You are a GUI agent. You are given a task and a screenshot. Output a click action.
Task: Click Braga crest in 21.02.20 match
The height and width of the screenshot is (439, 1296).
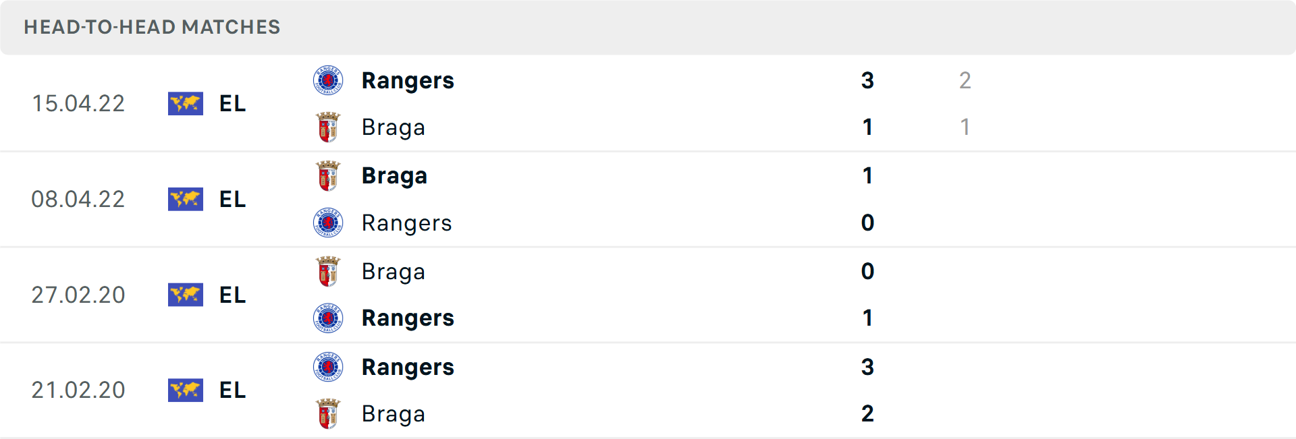coord(328,414)
